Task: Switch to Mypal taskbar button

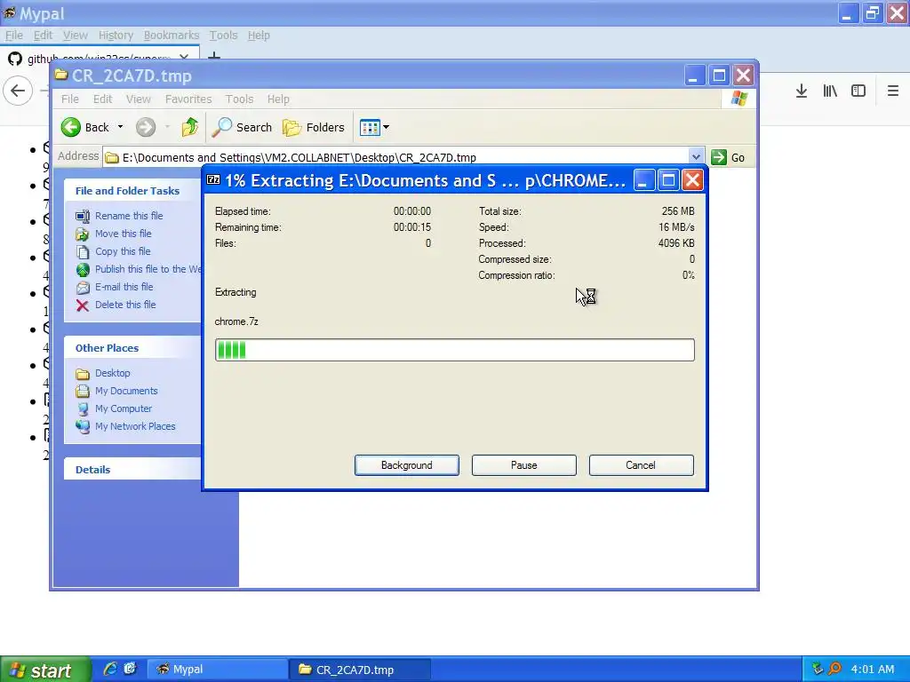Action: (218, 670)
